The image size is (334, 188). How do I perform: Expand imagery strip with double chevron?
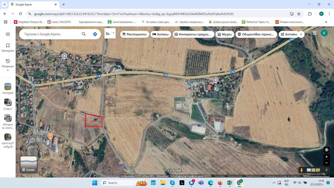(326, 170)
